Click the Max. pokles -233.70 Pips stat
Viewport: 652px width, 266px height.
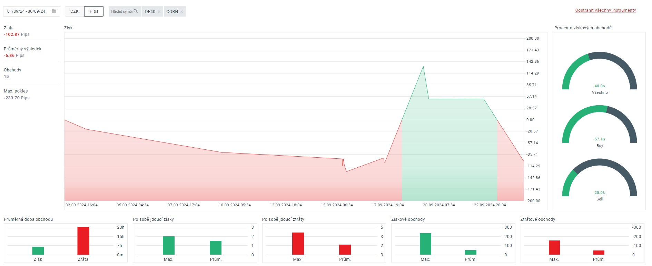pyautogui.click(x=17, y=95)
